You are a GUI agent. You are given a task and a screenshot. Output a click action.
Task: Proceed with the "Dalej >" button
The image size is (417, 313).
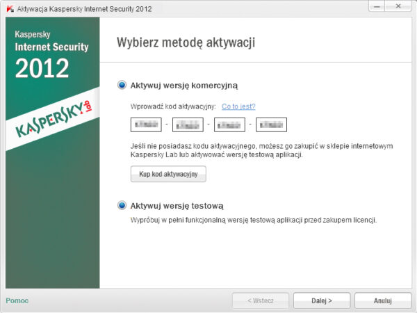(321, 301)
